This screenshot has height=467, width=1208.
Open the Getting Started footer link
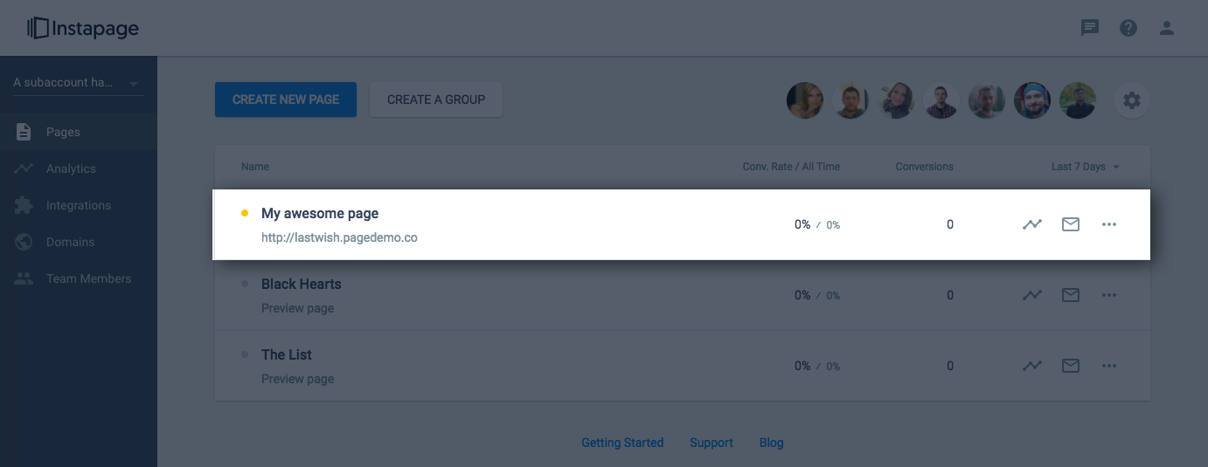point(622,443)
